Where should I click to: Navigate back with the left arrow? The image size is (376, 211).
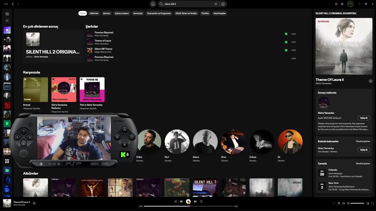pyautogui.click(x=13, y=4)
